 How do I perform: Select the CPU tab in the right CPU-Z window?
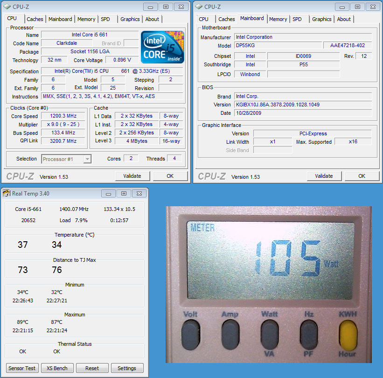(x=203, y=19)
